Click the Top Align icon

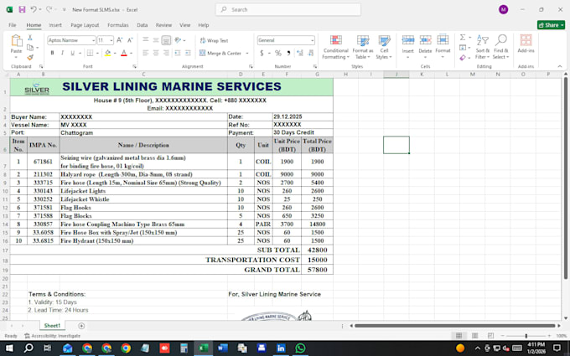(x=145, y=40)
